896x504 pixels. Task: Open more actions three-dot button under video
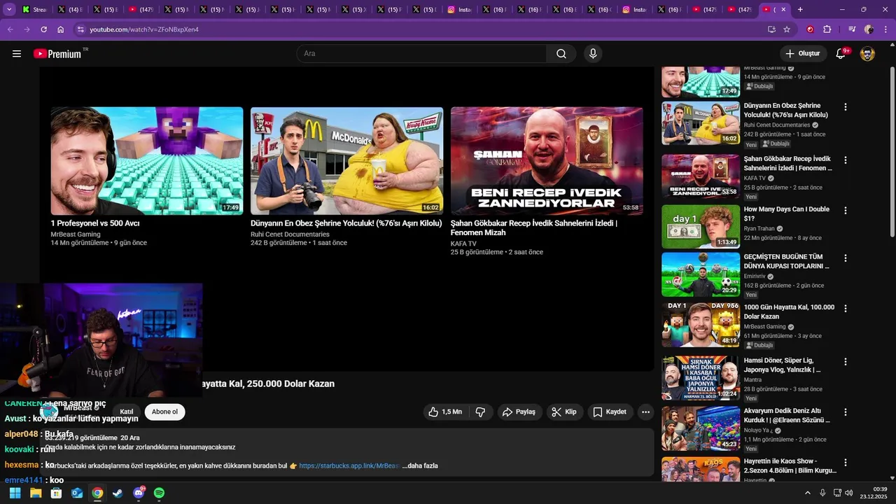(645, 412)
